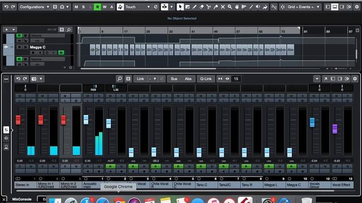This screenshot has height=203, width=362.
Task: Open the MixConsole function menu dropdown arrow
Action: click(317, 79)
